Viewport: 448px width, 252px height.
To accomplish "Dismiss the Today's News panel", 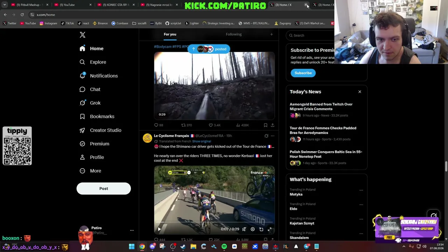I will 360,92.
